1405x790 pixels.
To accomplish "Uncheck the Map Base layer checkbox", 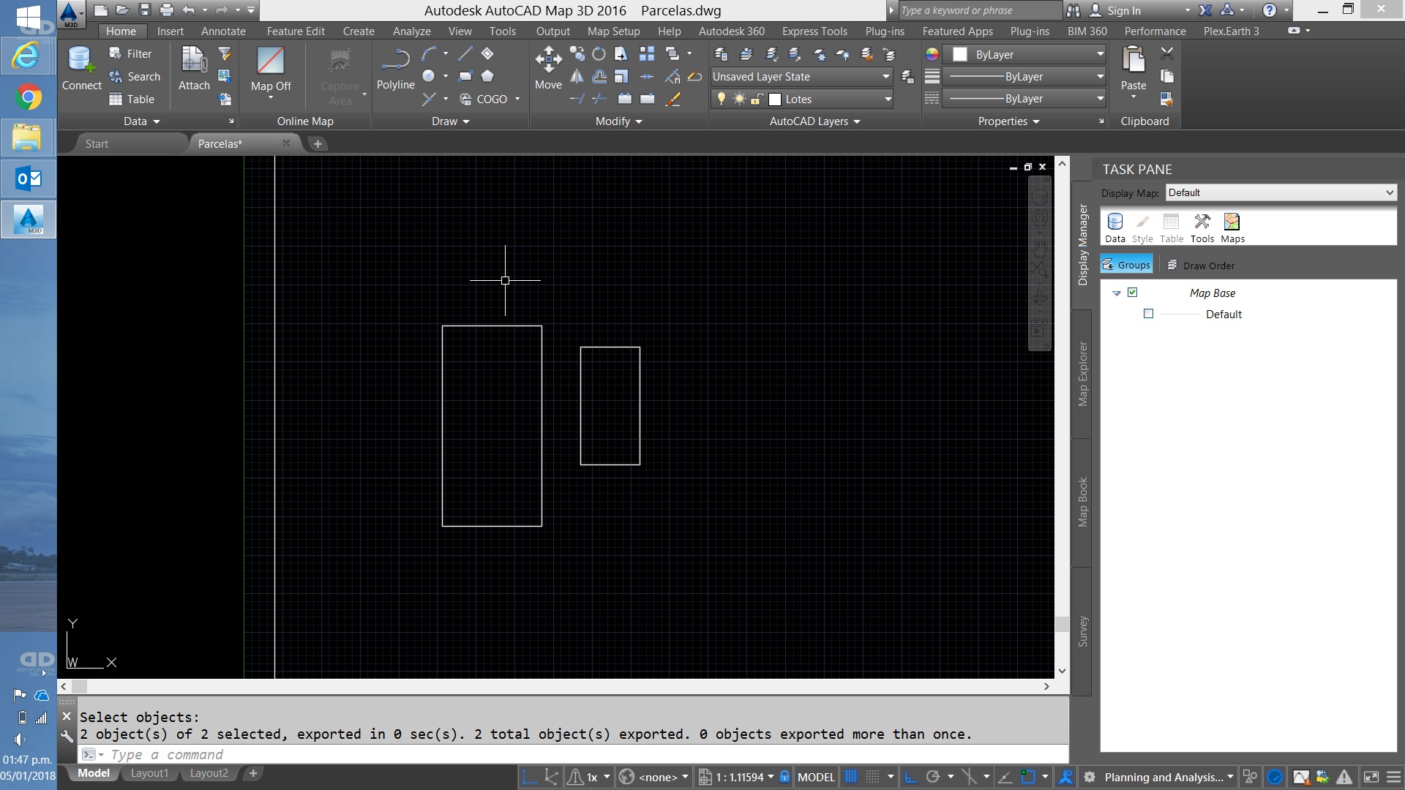I will 1132,293.
